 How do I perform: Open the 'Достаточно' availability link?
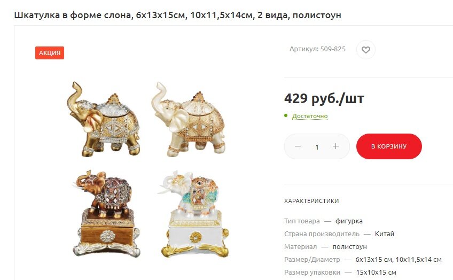pos(310,116)
